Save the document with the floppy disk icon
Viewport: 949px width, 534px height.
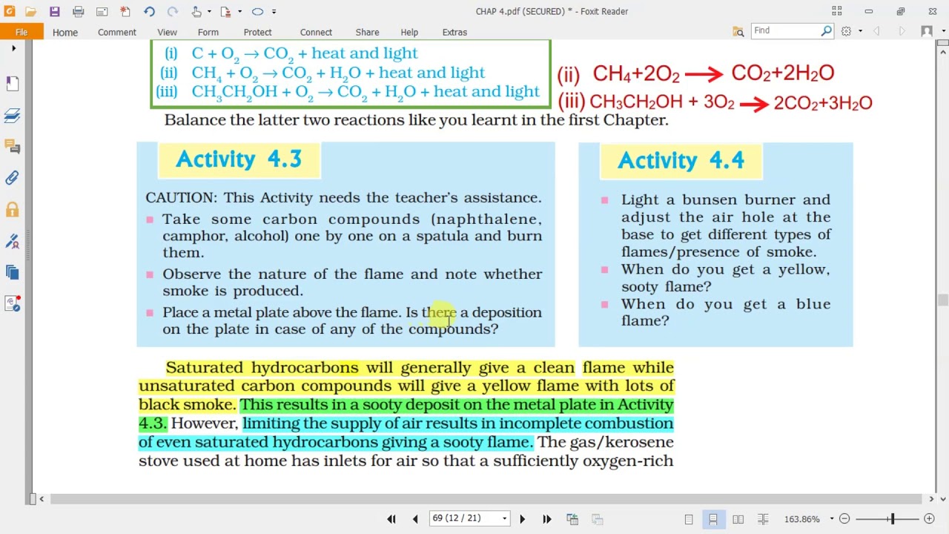(54, 11)
